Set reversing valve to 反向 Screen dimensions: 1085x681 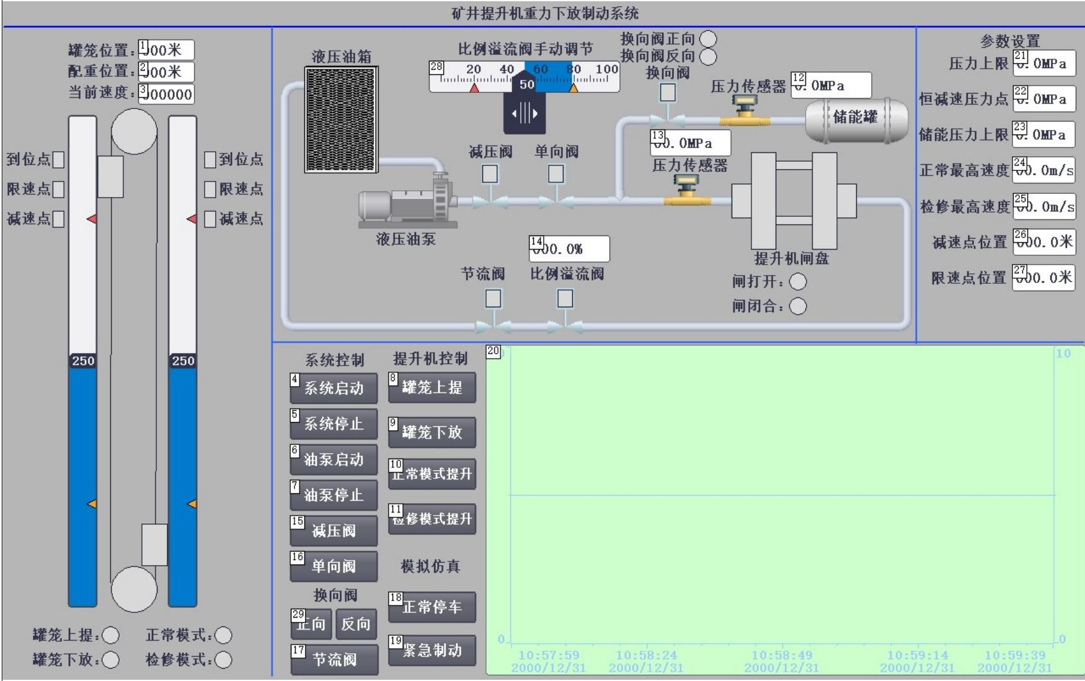pyautogui.click(x=356, y=624)
